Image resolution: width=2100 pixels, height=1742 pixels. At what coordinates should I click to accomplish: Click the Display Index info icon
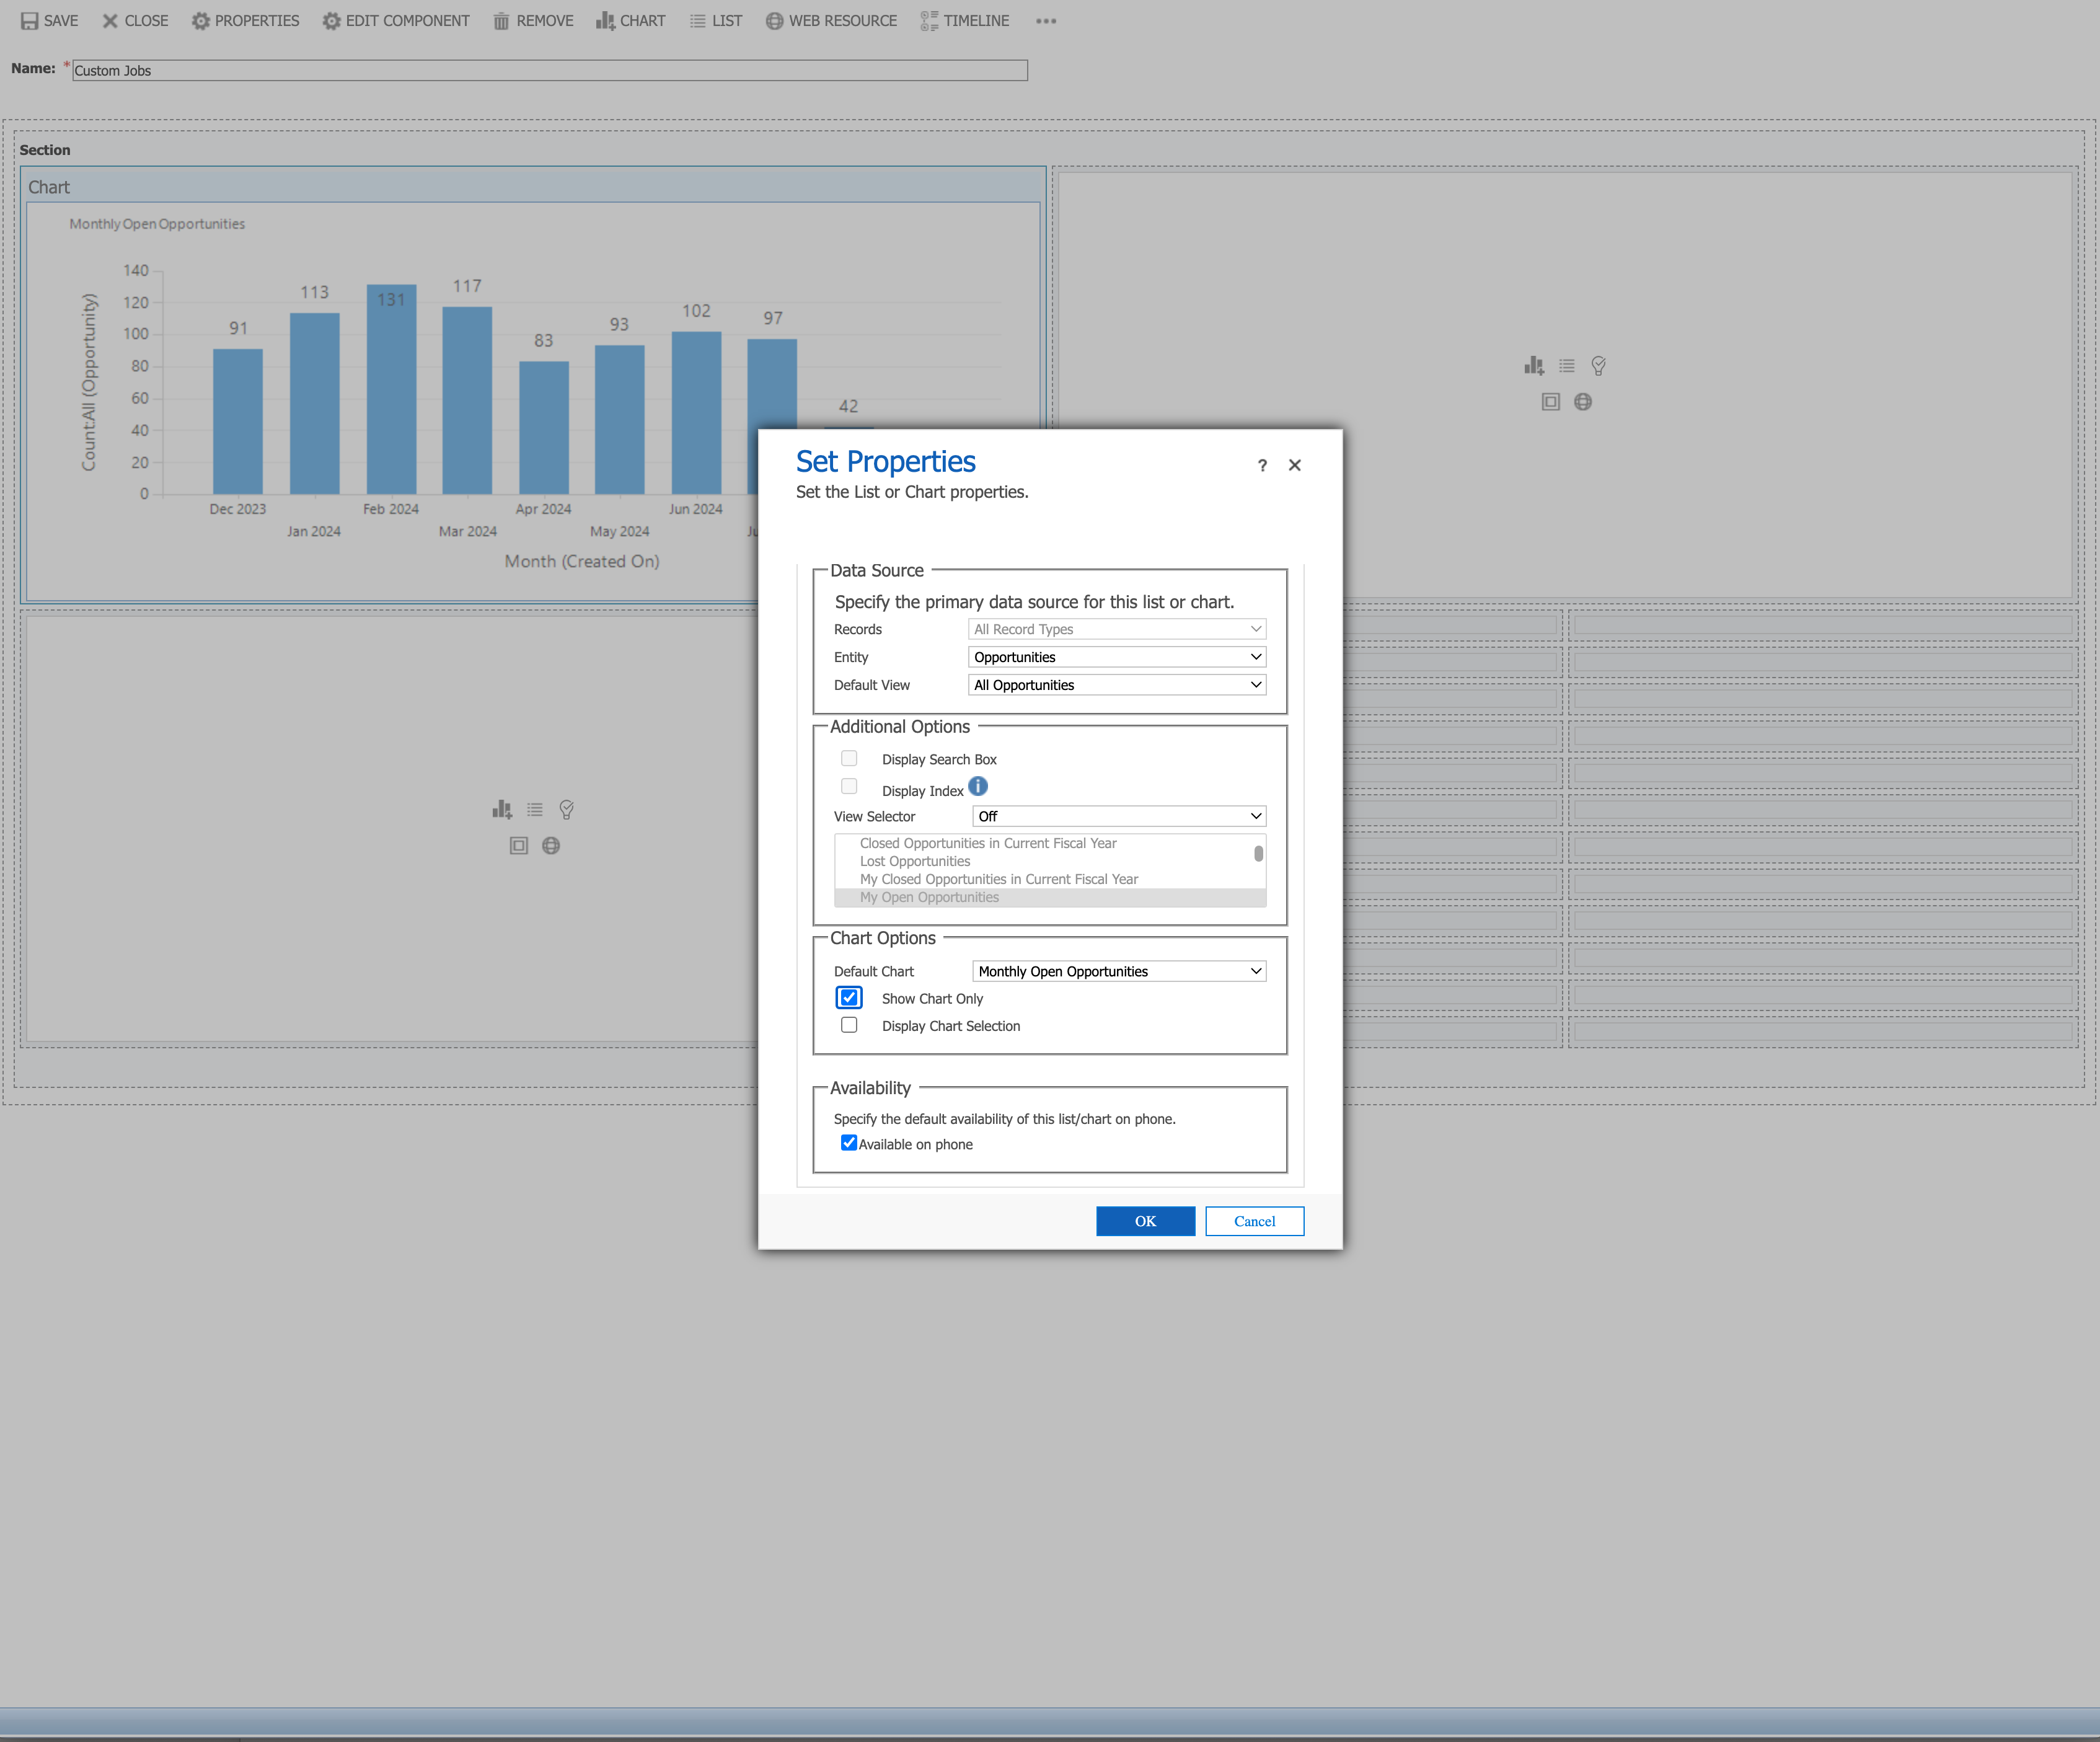coord(978,787)
